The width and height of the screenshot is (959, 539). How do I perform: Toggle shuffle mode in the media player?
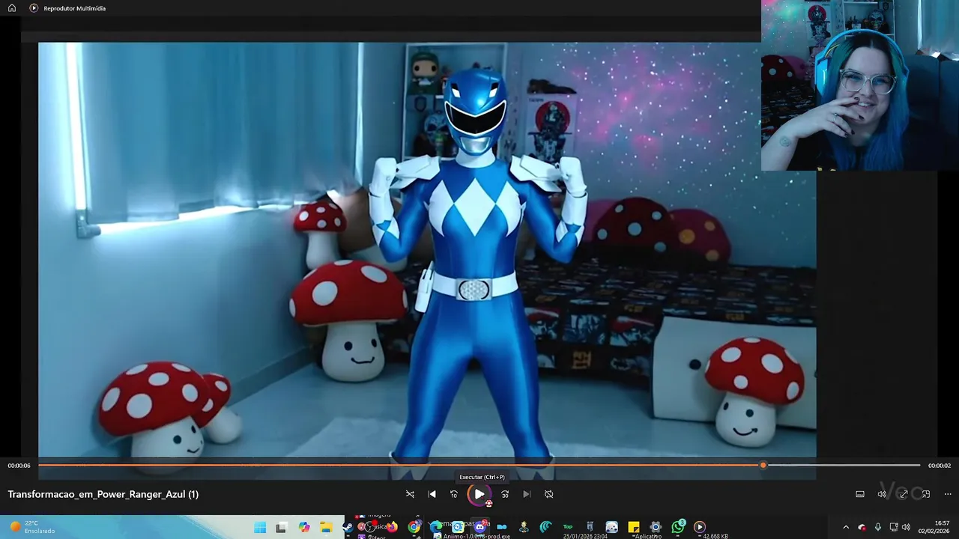(x=410, y=494)
